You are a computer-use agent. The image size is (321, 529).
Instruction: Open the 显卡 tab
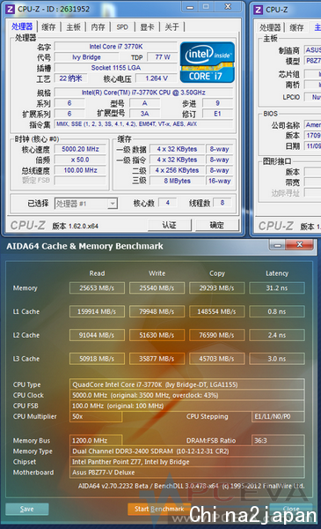[147, 27]
